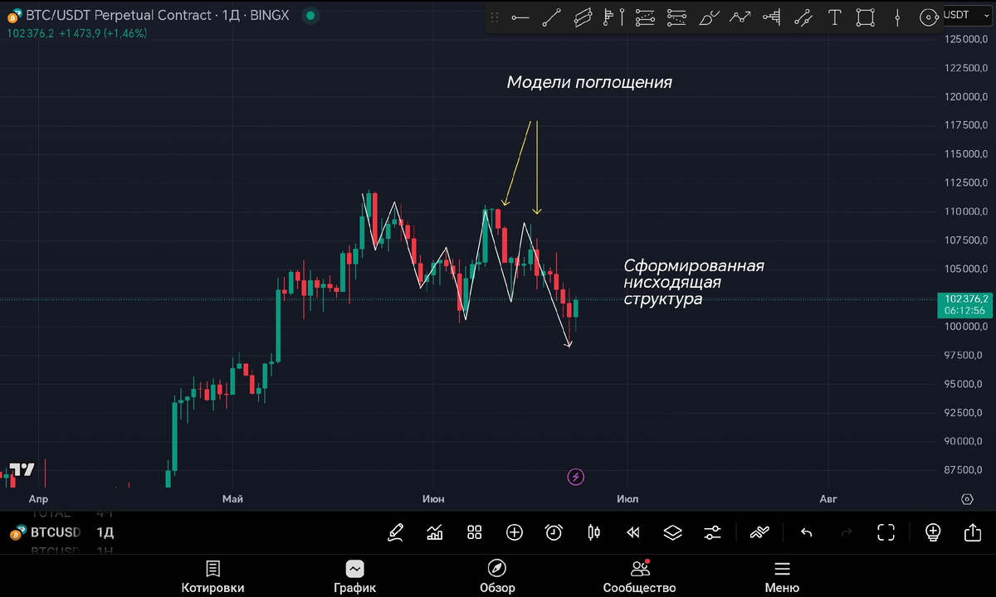Viewport: 996px width, 597px height.
Task: Select the Fibonacci retracement tool
Action: coord(645,17)
